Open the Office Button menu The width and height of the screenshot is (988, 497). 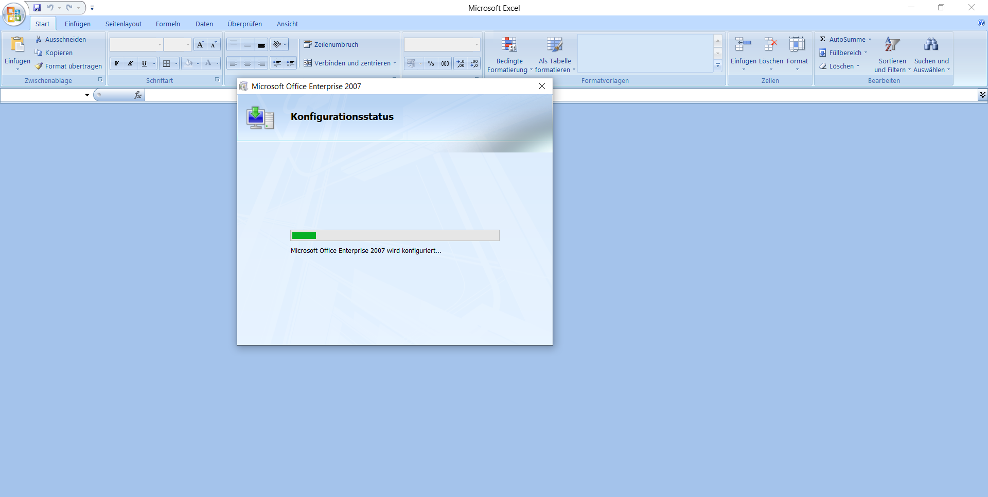(x=14, y=14)
